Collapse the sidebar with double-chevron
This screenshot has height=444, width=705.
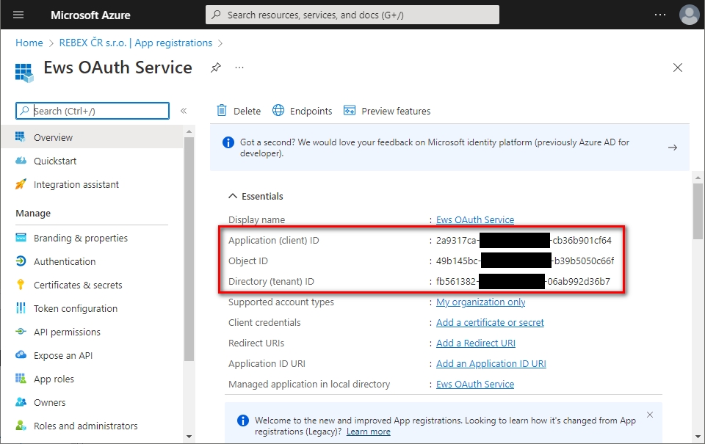tap(184, 111)
